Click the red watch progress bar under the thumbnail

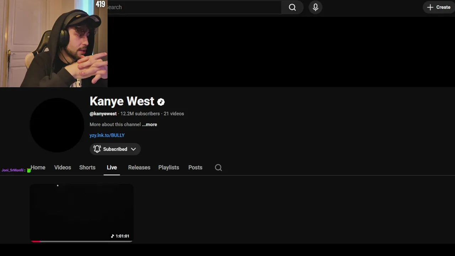click(x=36, y=241)
